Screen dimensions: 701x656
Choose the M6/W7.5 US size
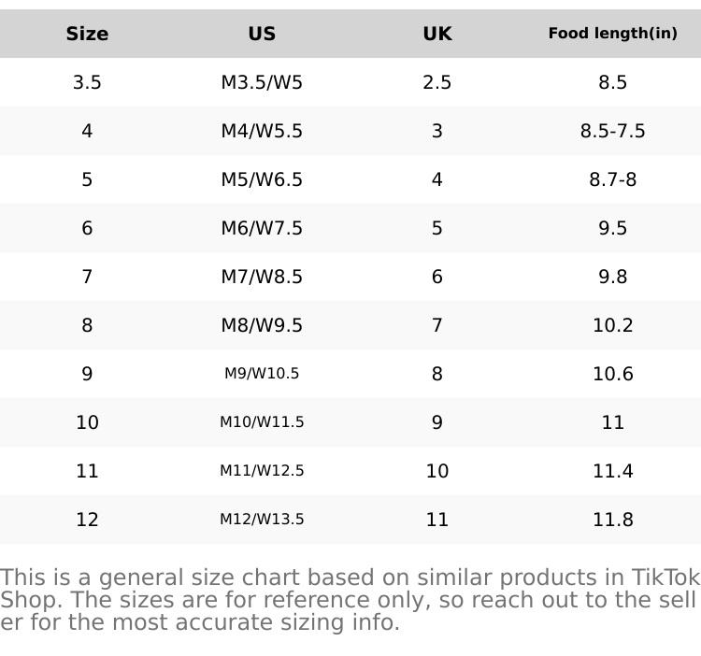(262, 228)
